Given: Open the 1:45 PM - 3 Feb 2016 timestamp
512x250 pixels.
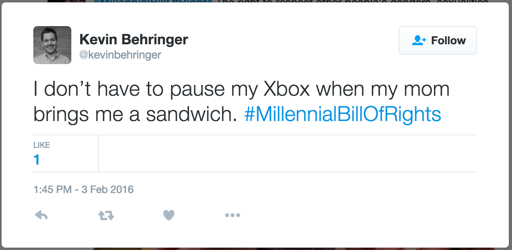Looking at the screenshot, I should [x=83, y=189].
